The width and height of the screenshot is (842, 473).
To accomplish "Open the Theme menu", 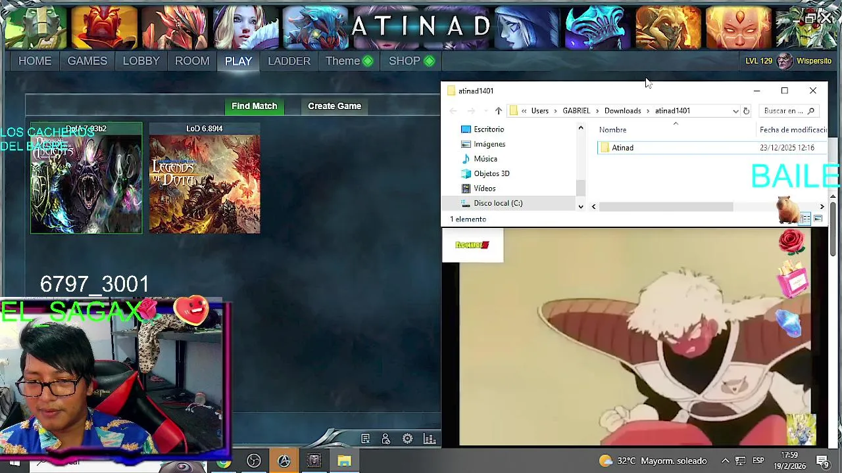I will point(349,60).
